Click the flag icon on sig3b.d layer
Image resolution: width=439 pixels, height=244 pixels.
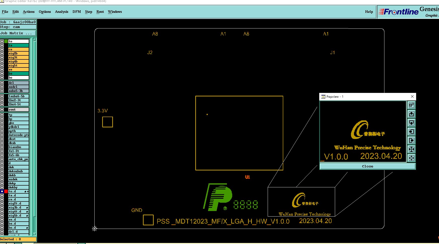[27, 208]
